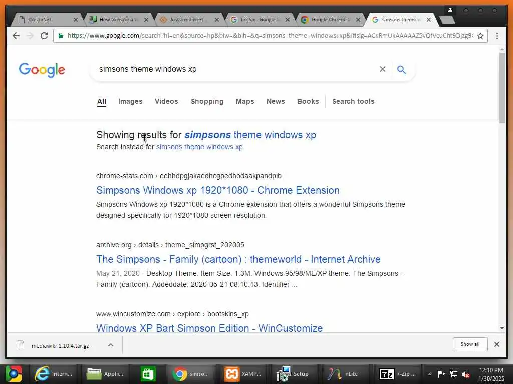The image size is (513, 384).
Task: Open 'The Simpsons - Family (cartoon)' result
Action: [x=238, y=259]
